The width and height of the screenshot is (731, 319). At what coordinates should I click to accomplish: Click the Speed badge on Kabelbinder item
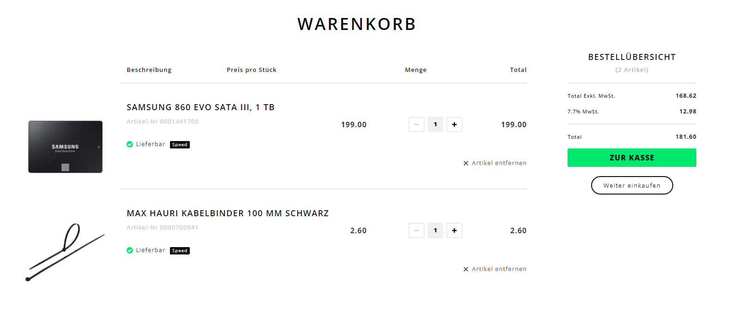(x=180, y=251)
